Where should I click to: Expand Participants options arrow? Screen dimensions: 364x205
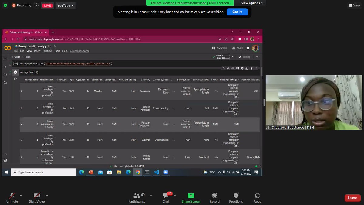pos(151,195)
